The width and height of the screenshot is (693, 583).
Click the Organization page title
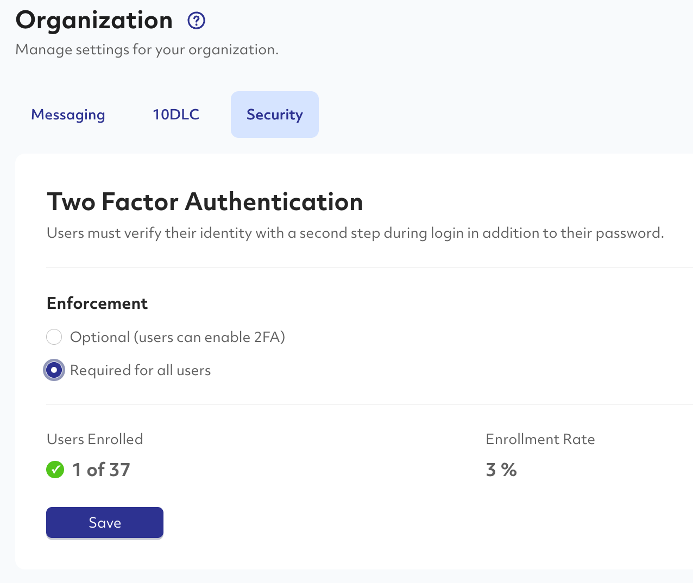tap(94, 21)
